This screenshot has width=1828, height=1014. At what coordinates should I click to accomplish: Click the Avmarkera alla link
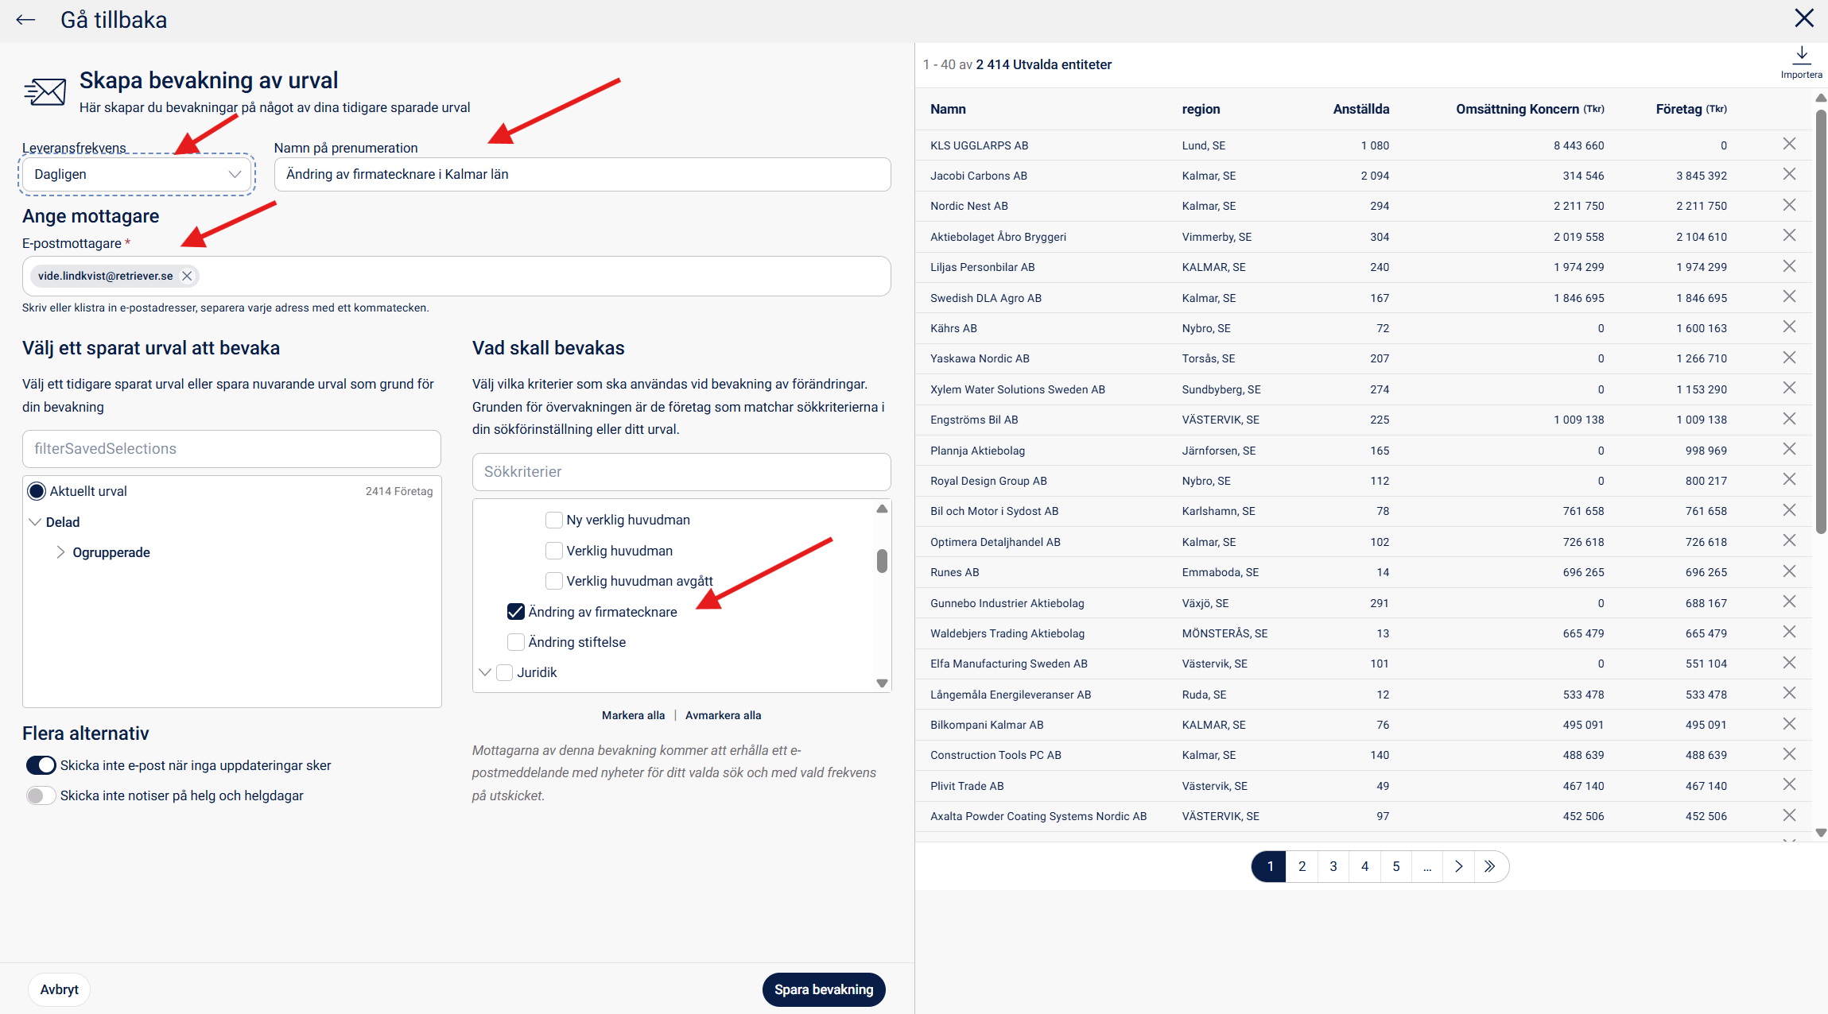pyautogui.click(x=723, y=715)
